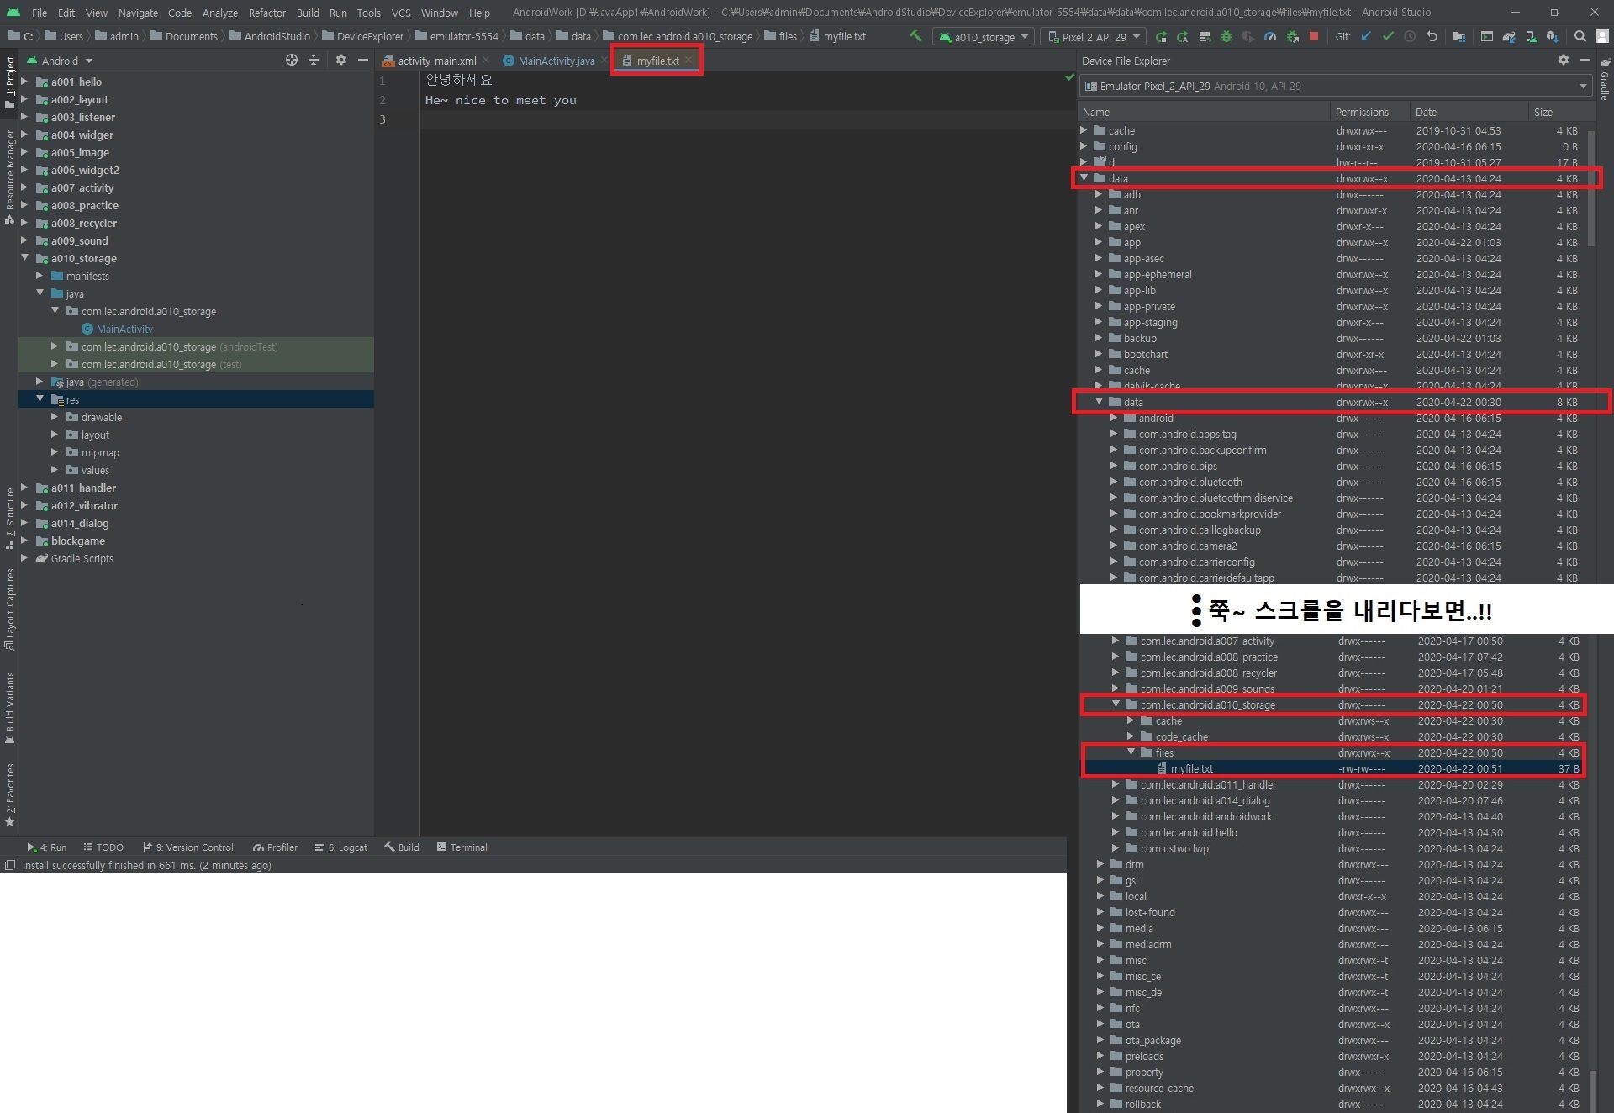Open the Logcat tool window
Screen dimensions: 1614x1113
[x=342, y=847]
